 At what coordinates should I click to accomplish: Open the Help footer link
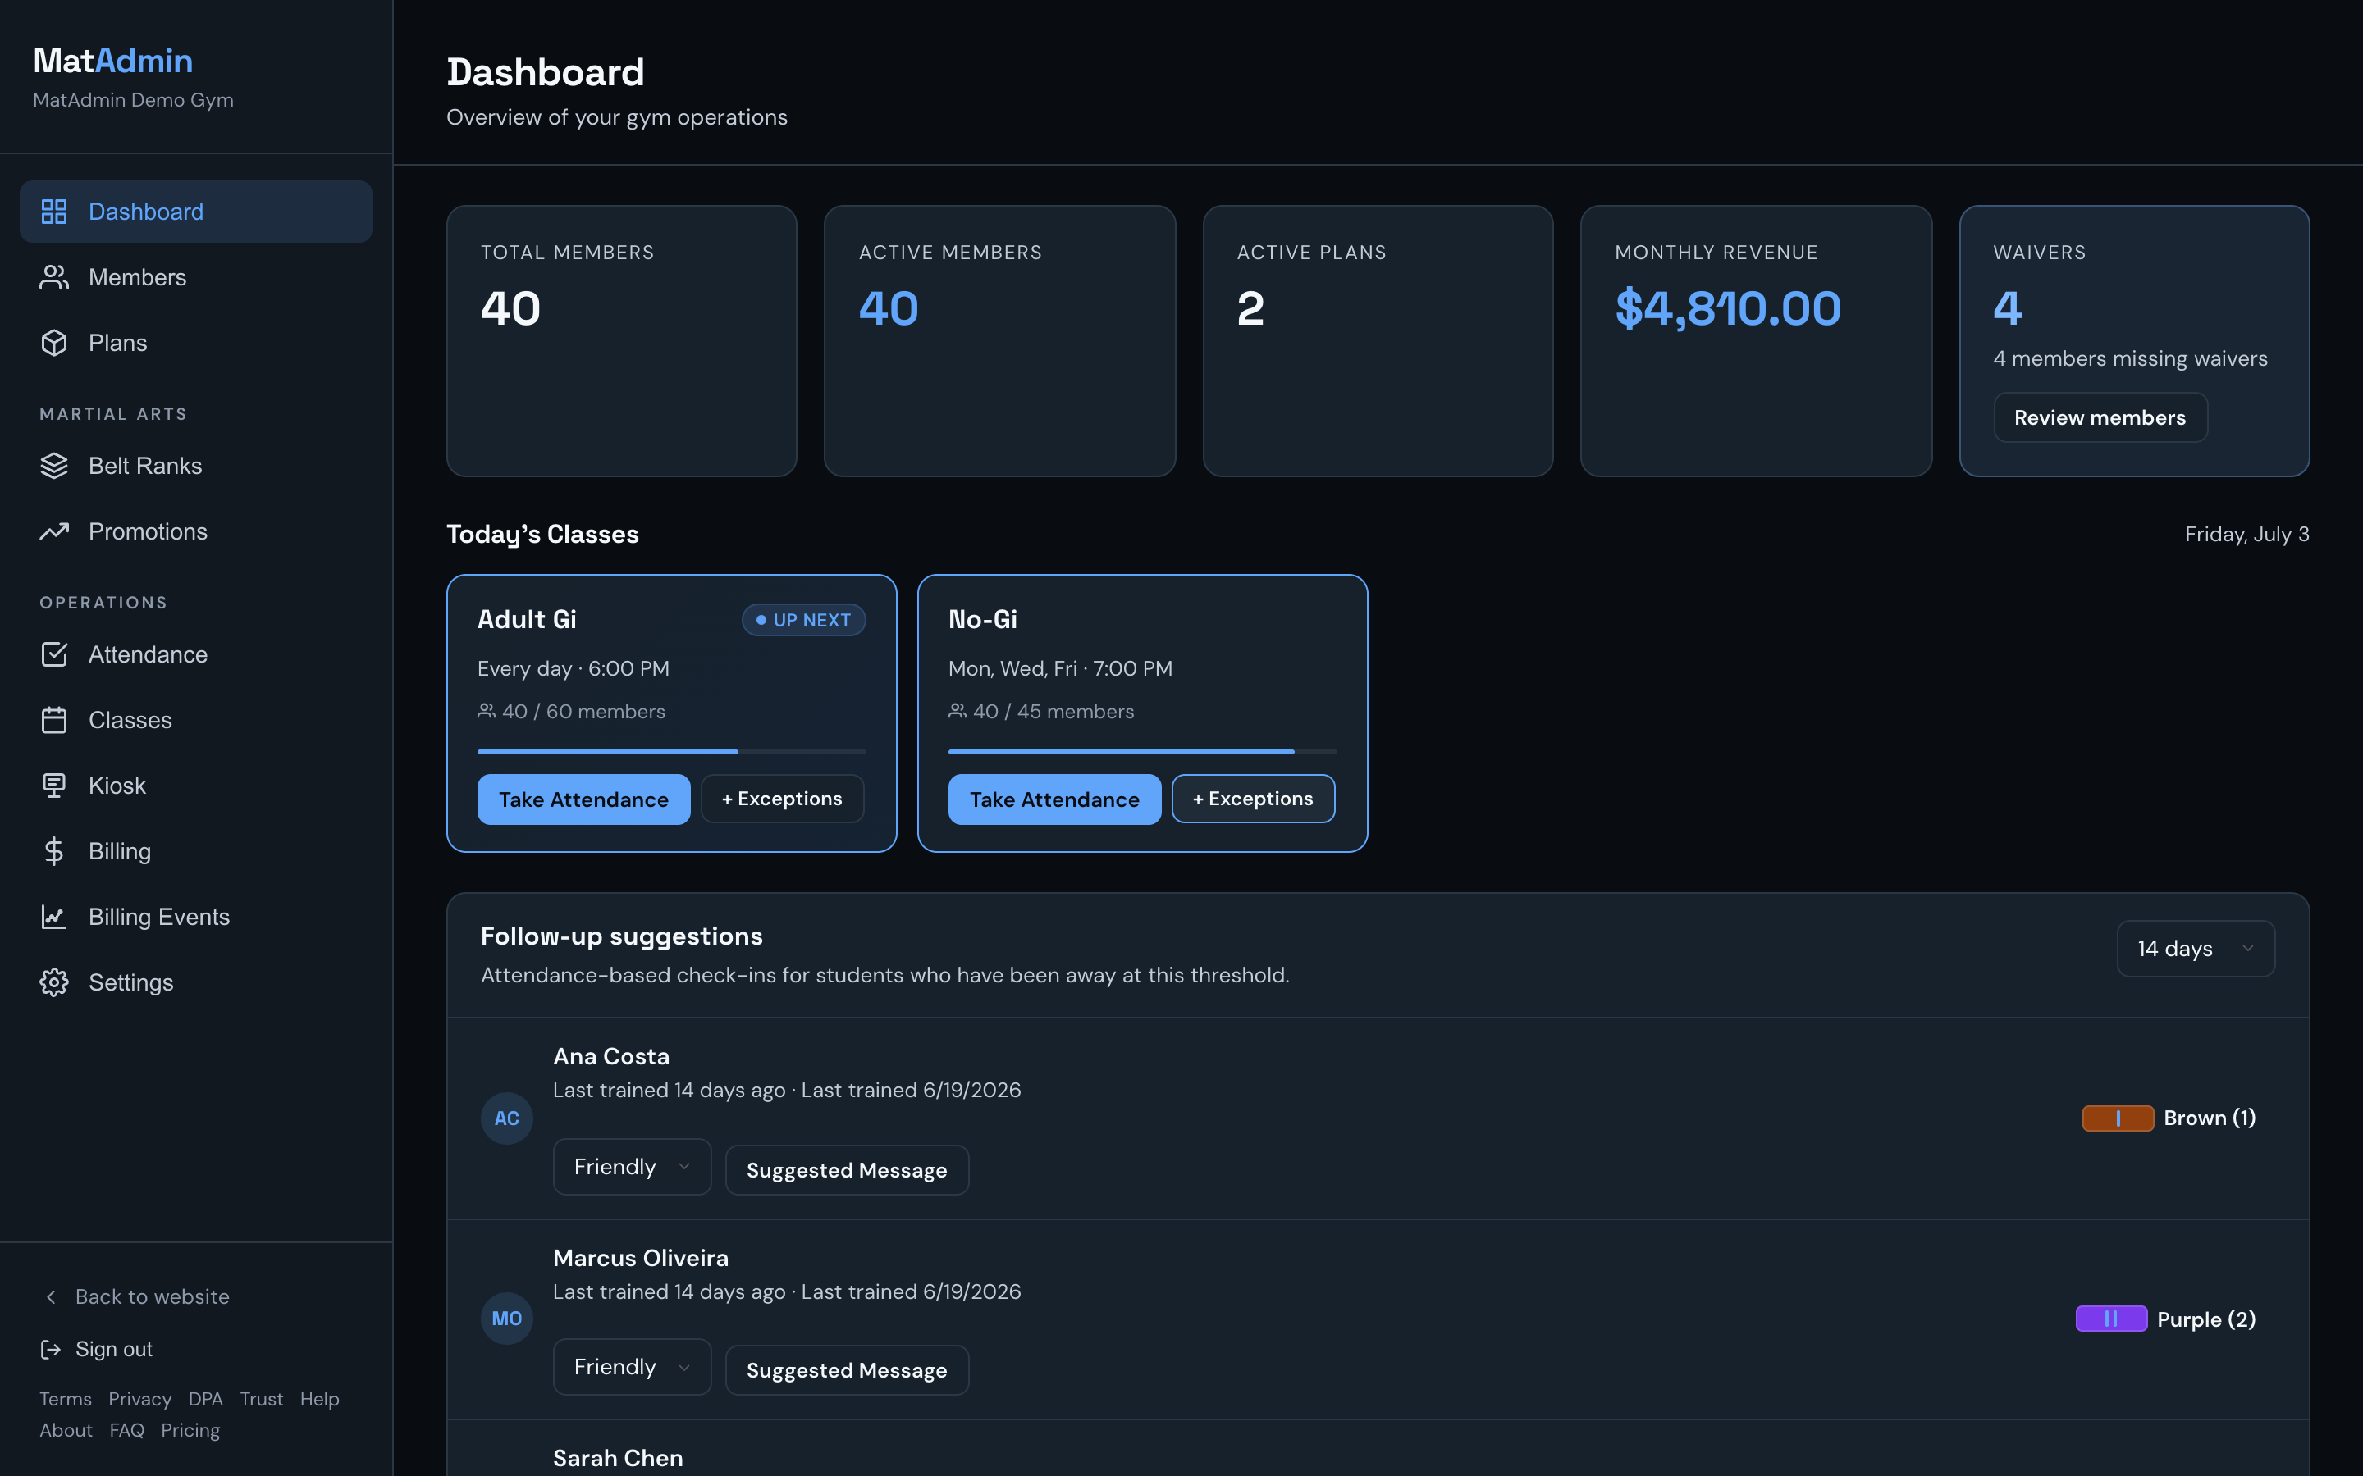[319, 1399]
